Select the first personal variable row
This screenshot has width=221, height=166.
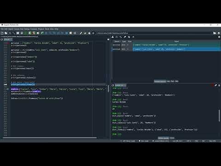point(166,45)
